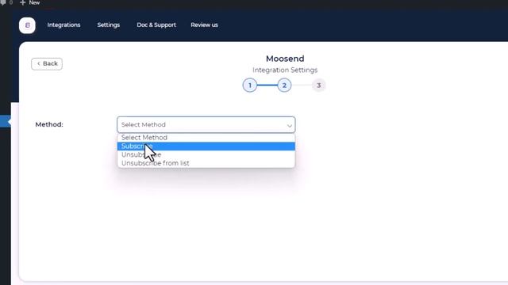Click the Integration Settings subtitle

point(285,70)
